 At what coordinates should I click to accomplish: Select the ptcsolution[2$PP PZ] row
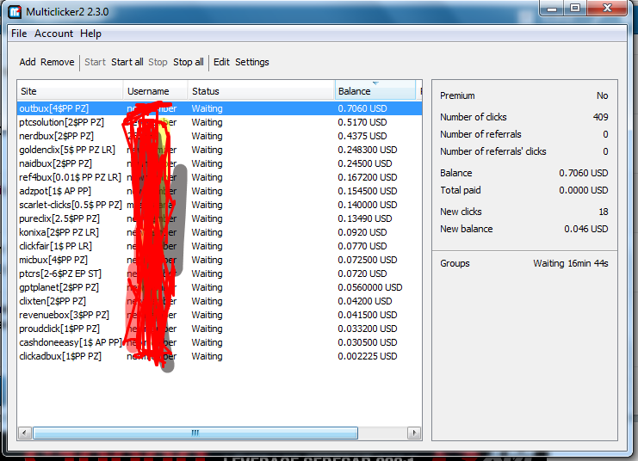pos(220,122)
